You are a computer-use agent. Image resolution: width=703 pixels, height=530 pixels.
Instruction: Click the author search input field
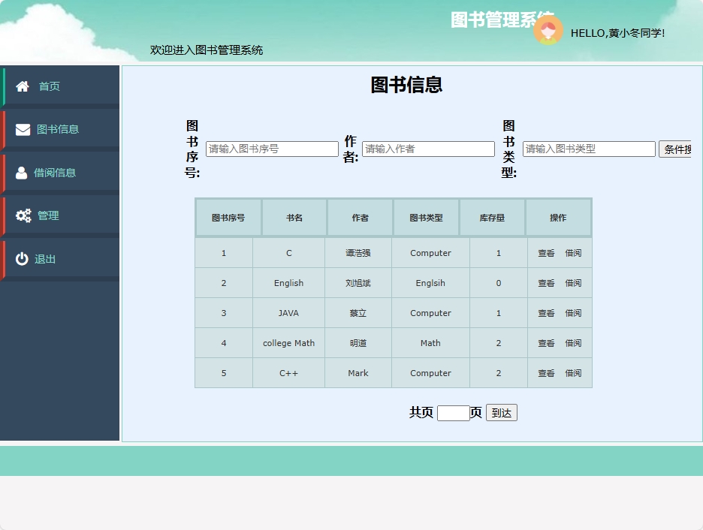[428, 149]
